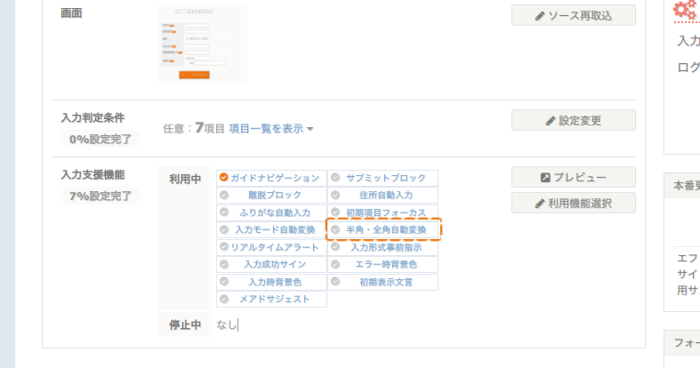Select the ガイドナビゲーション feature

[x=271, y=178]
